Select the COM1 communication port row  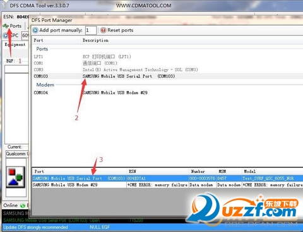click(167, 63)
